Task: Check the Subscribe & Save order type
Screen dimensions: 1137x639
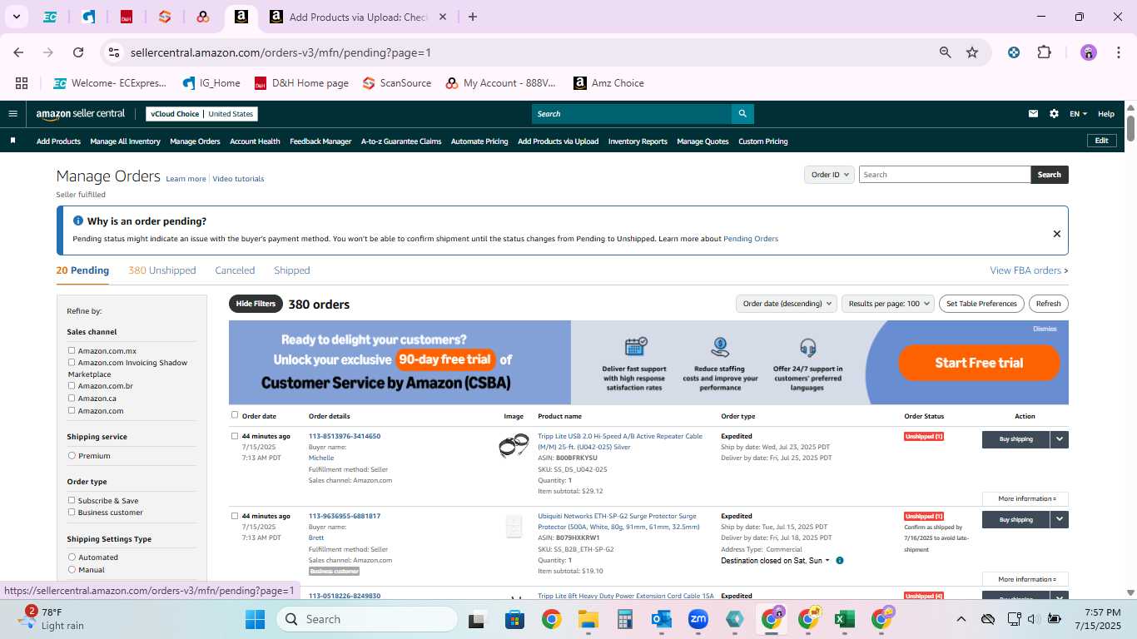Action: click(x=72, y=501)
